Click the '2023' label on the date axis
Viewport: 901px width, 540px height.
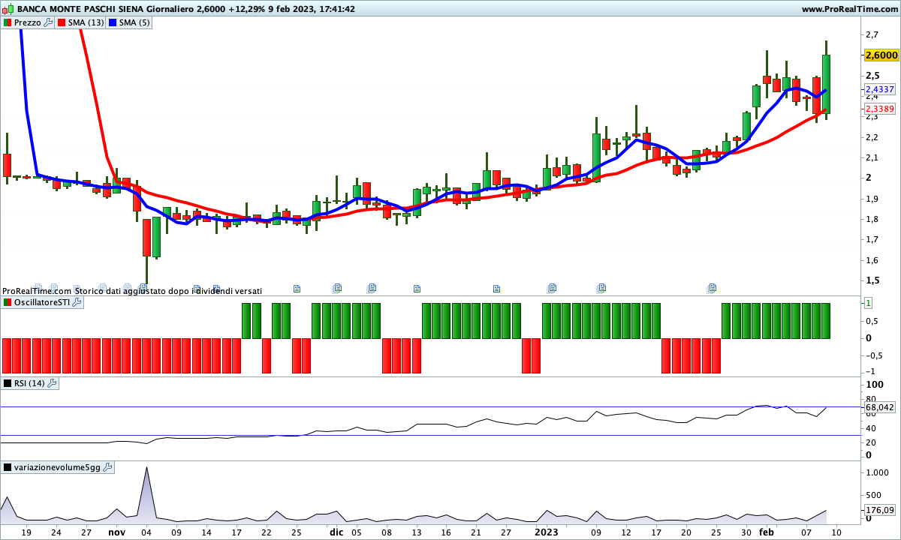click(547, 532)
